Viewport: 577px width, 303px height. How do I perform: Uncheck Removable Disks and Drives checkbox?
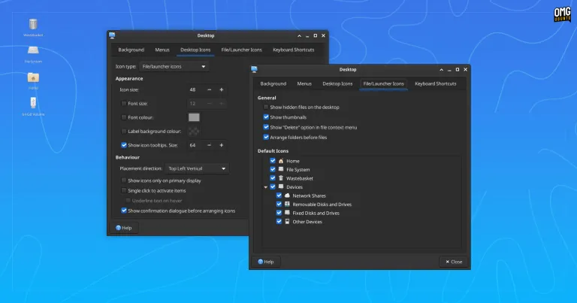279,205
